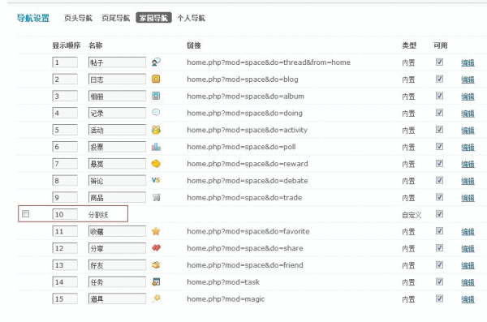Click the display order field showing 7
The width and height of the screenshot is (487, 322).
(65, 164)
